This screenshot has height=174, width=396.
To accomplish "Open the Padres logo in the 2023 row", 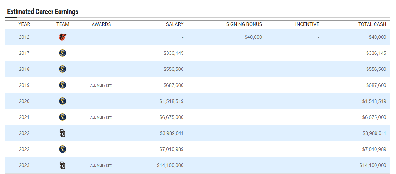I will tap(62, 165).
